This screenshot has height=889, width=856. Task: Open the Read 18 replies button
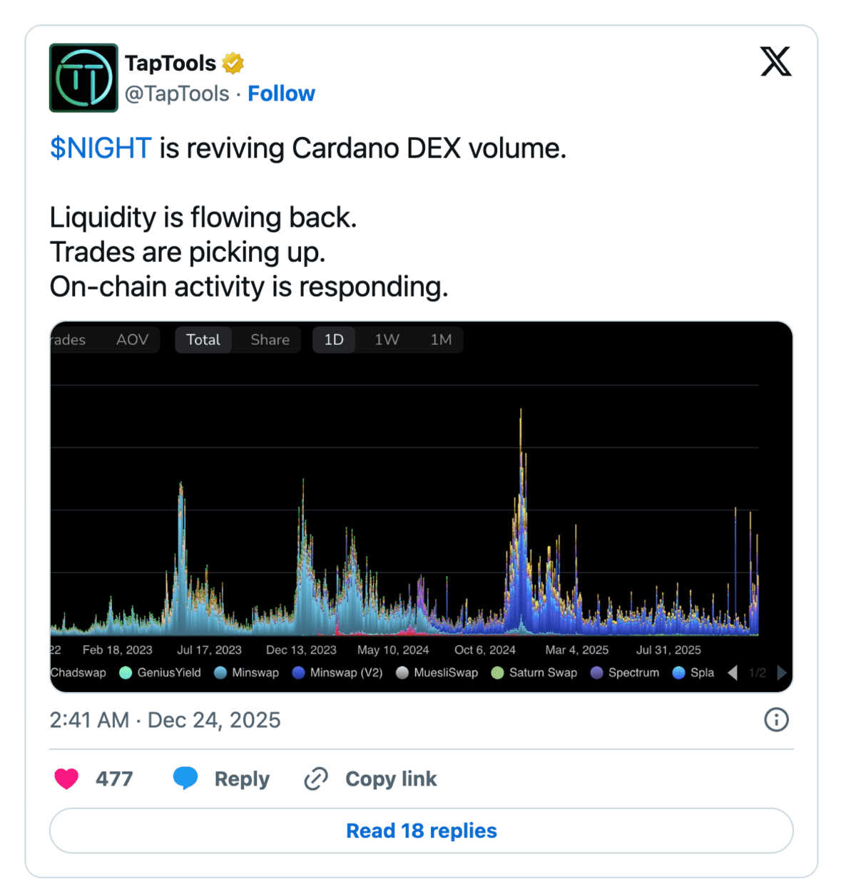421,831
